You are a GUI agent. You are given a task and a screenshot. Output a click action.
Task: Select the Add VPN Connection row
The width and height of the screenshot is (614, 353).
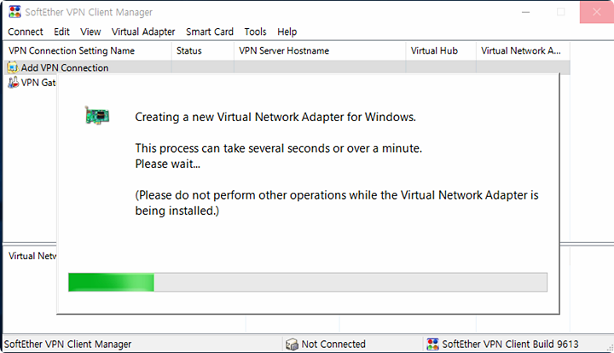point(287,67)
